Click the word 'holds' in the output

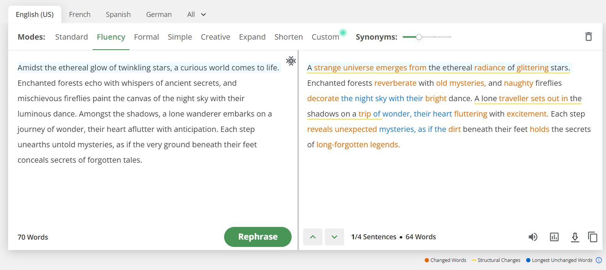click(539, 129)
